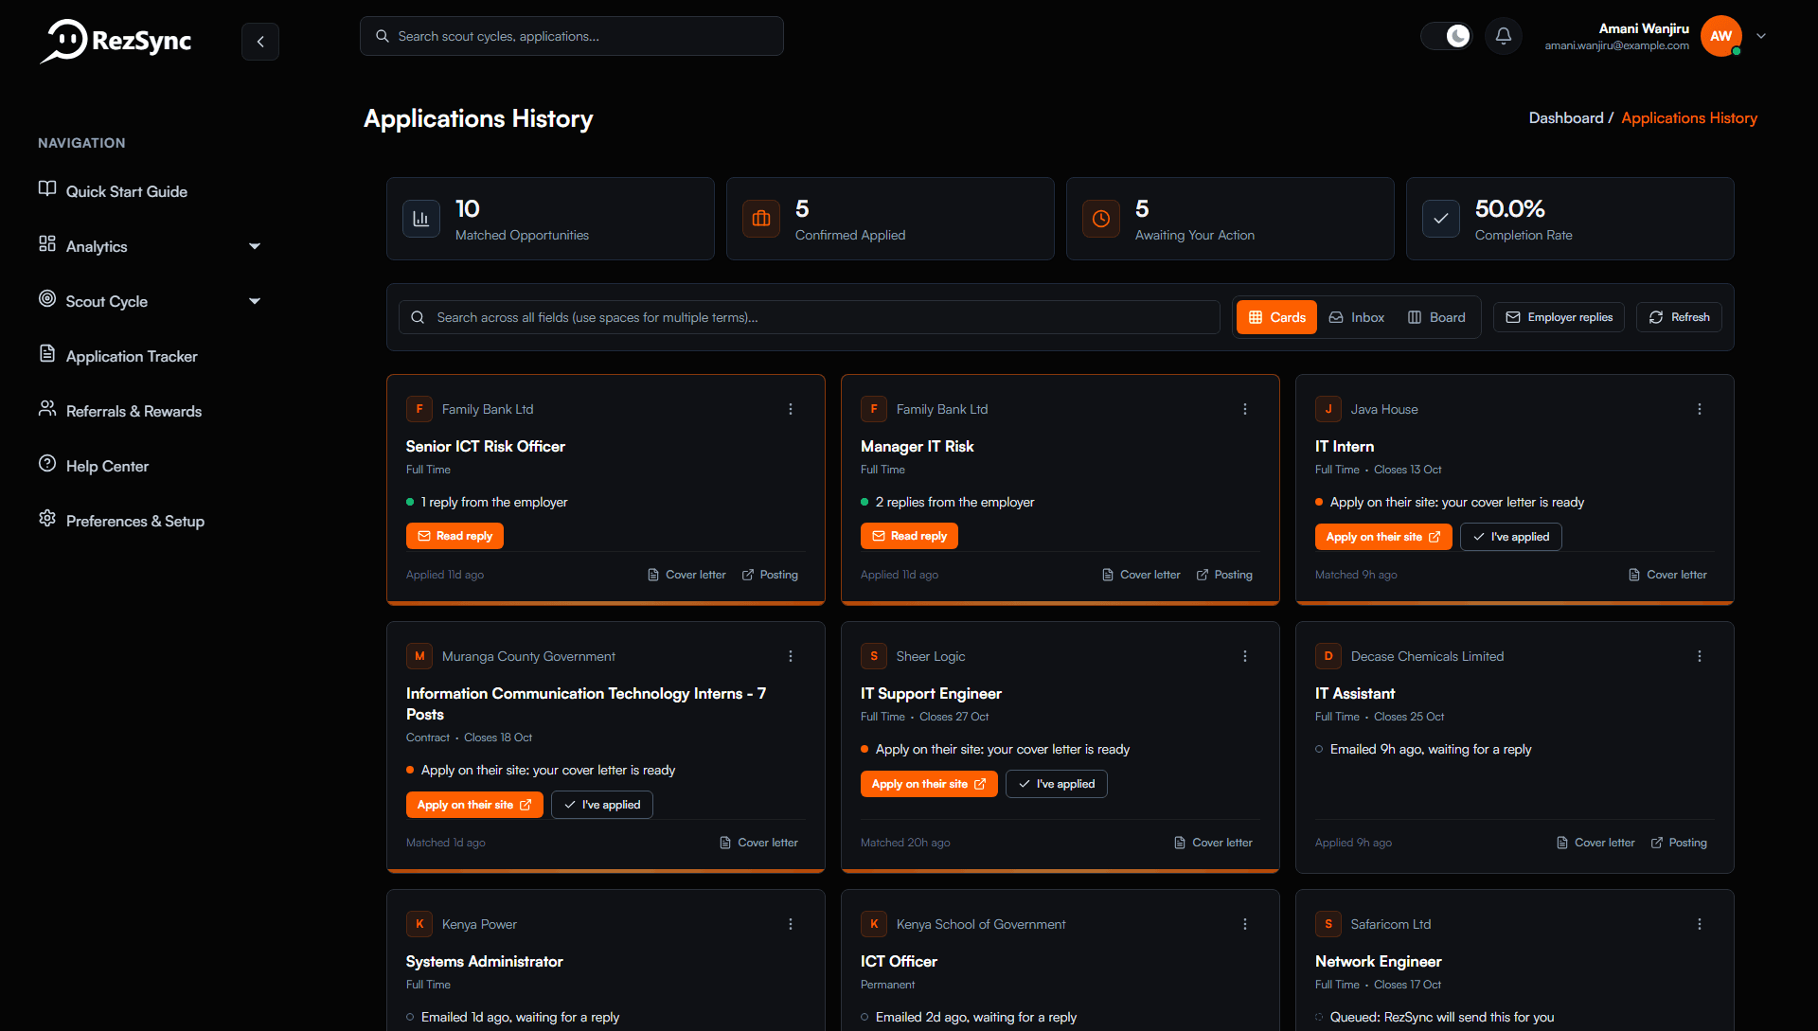Focus the search across all fields box
Screen dimensions: 1818x1031
(810, 317)
